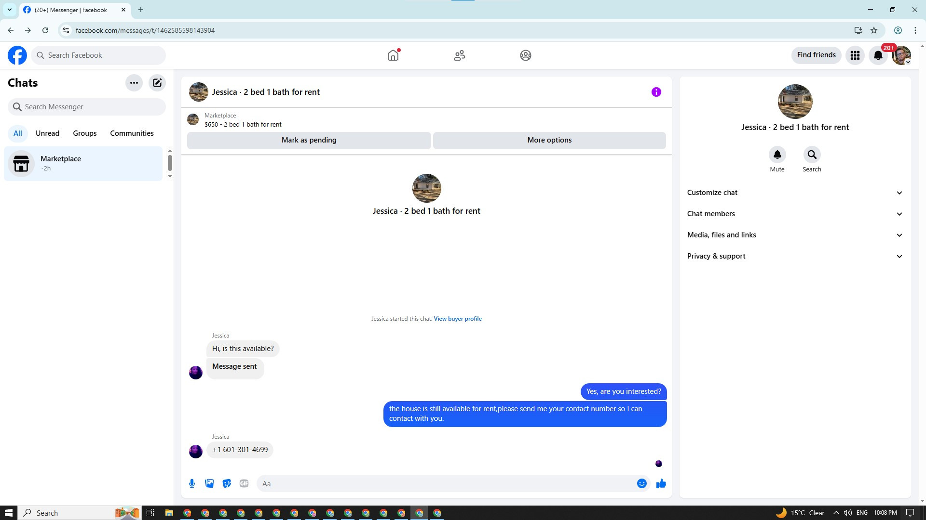This screenshot has height=520, width=926.
Task: Click the phone number message +1 601-301-4699
Action: [240, 450]
